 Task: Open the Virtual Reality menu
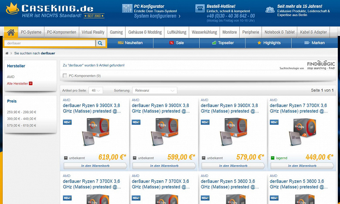point(93,32)
